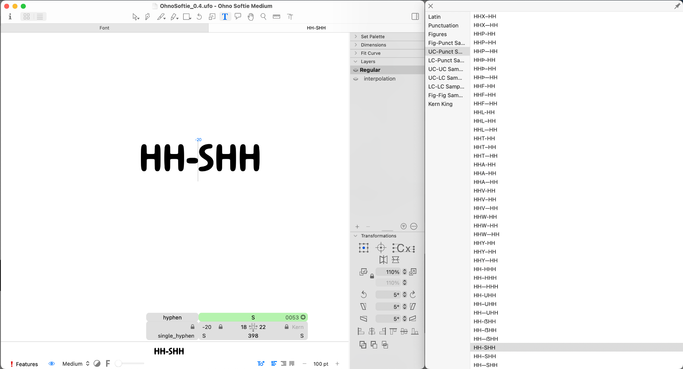Click the 398 glyph width field
This screenshot has height=369, width=683.
(x=253, y=336)
